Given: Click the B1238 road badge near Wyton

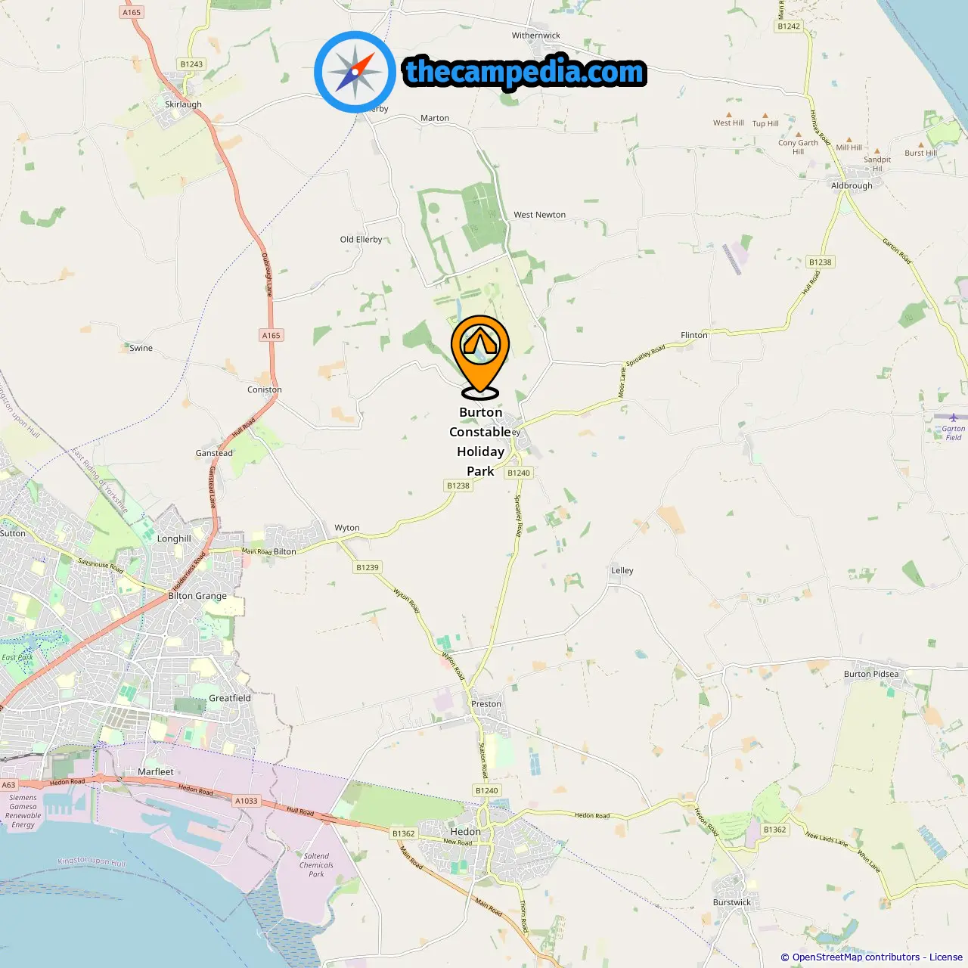Looking at the screenshot, I should (458, 486).
